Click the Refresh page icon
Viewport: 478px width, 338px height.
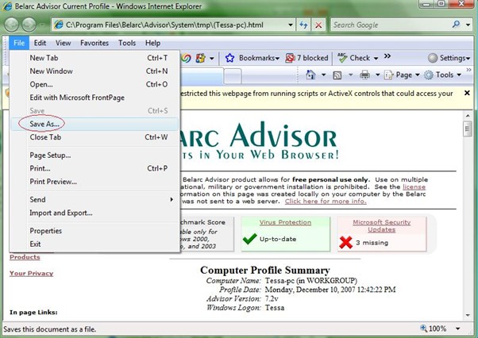(303, 25)
